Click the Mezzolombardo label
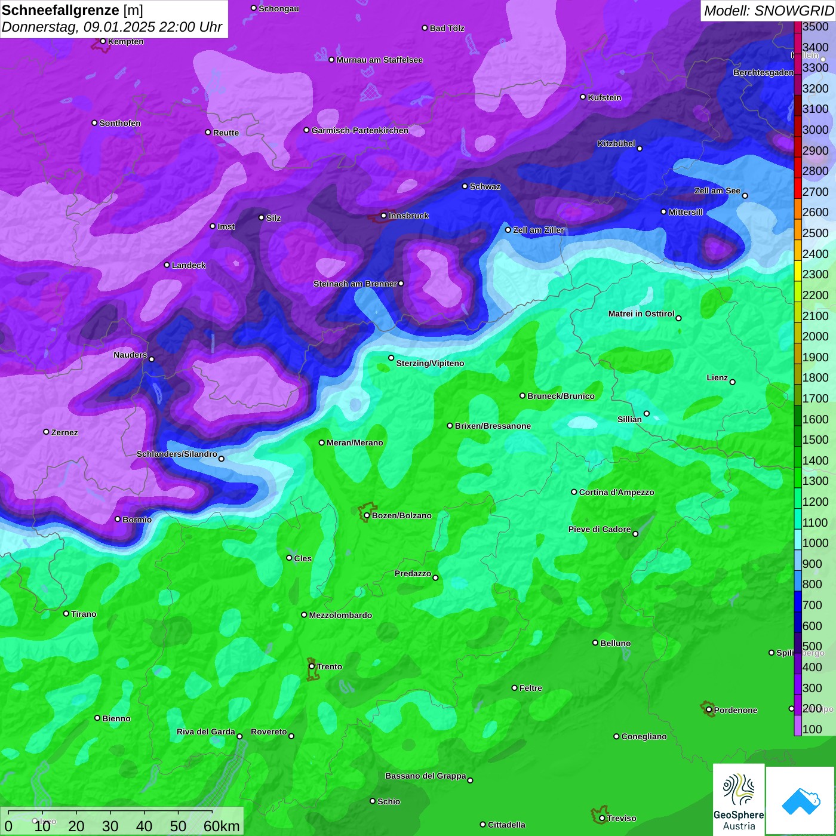836x836 pixels. (x=340, y=615)
